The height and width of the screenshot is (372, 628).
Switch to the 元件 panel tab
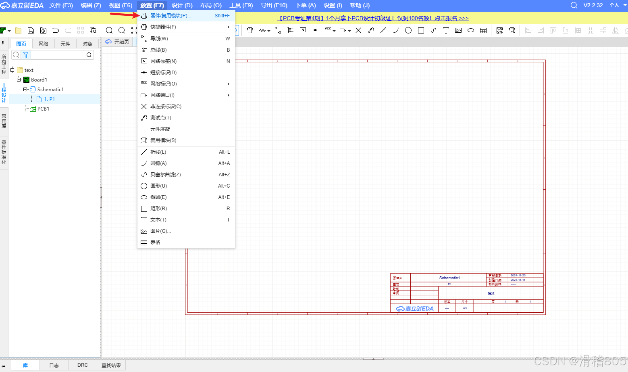pos(65,44)
